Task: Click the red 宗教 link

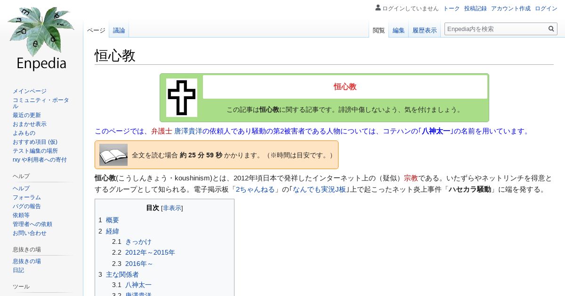Action: tap(411, 178)
